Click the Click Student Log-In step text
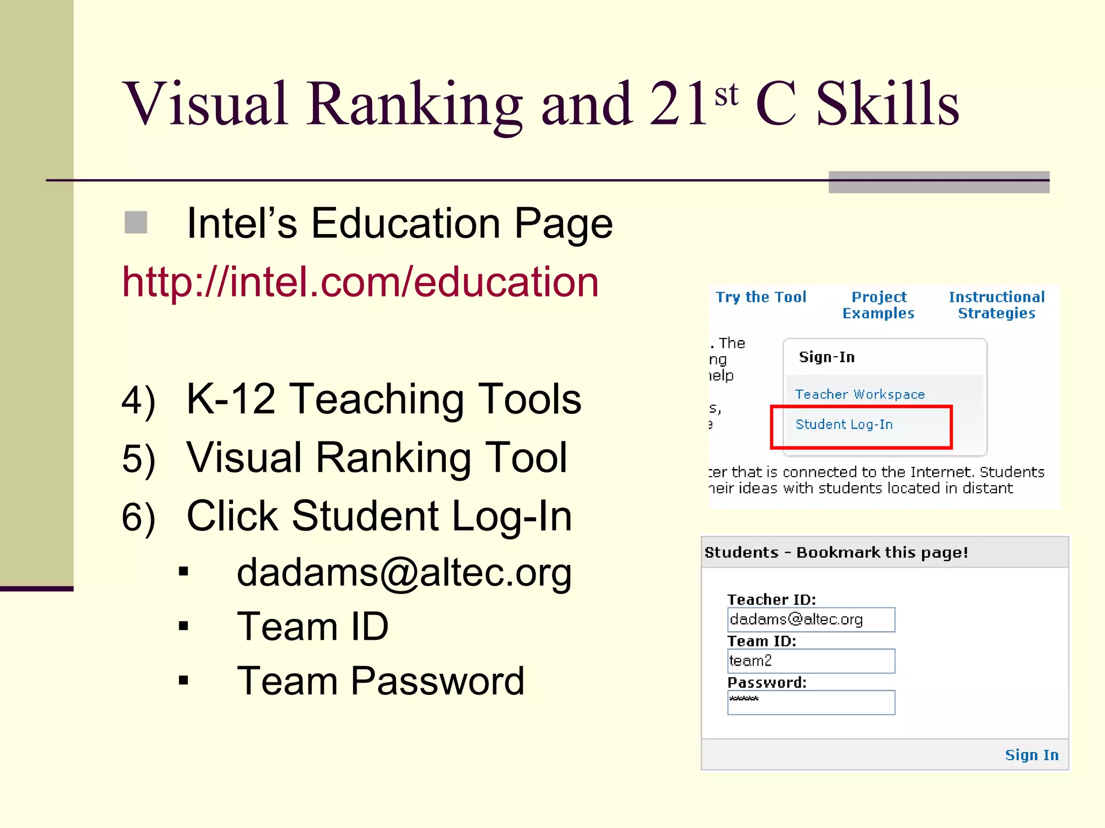The height and width of the screenshot is (828, 1105). 379,516
